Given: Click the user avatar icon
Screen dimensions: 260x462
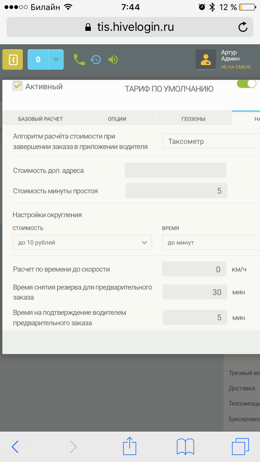Looking at the screenshot, I should point(206,60).
